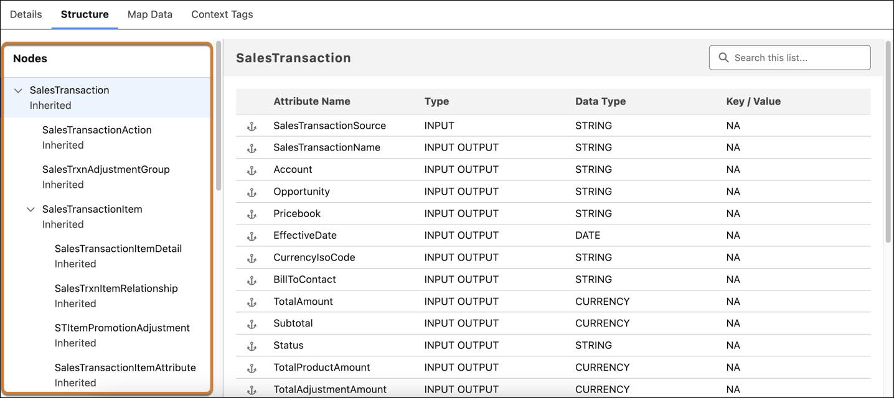Select the SalesTrxnAdjustmentGroup node

click(106, 169)
